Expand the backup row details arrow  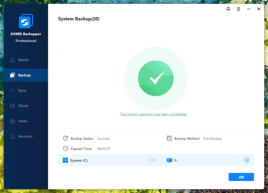pyautogui.click(x=246, y=160)
